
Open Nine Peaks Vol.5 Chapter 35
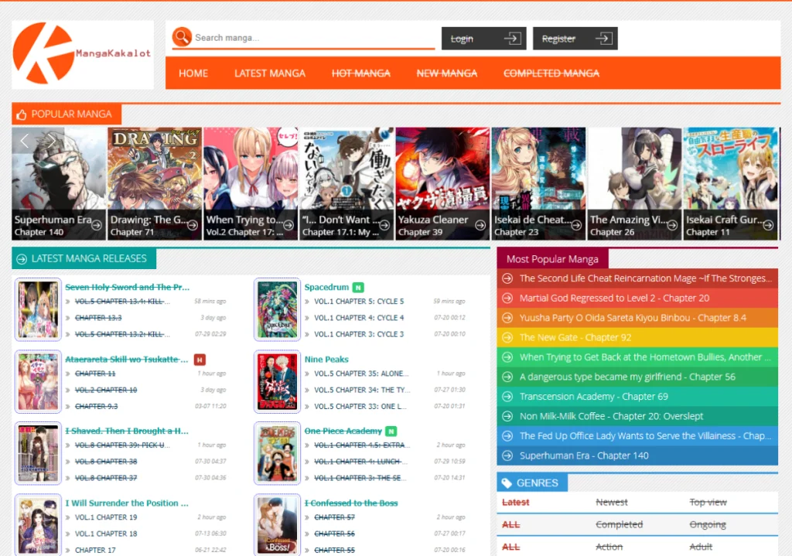pyautogui.click(x=362, y=374)
